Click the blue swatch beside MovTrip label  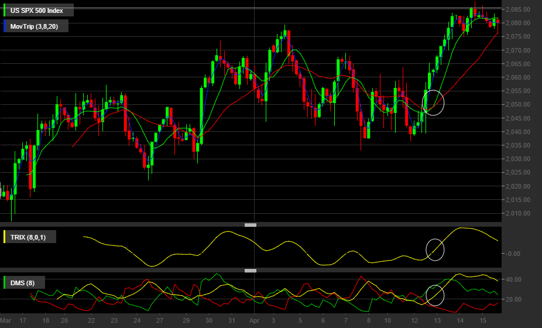point(4,26)
